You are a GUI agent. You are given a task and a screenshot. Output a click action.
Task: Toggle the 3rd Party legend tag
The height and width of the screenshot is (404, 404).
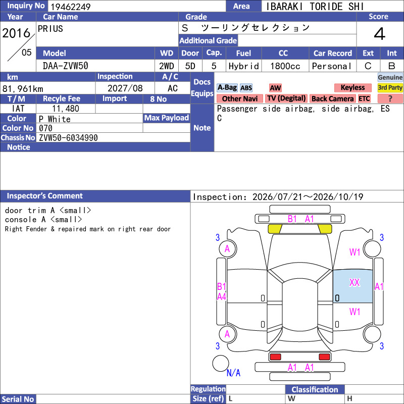[x=390, y=87]
